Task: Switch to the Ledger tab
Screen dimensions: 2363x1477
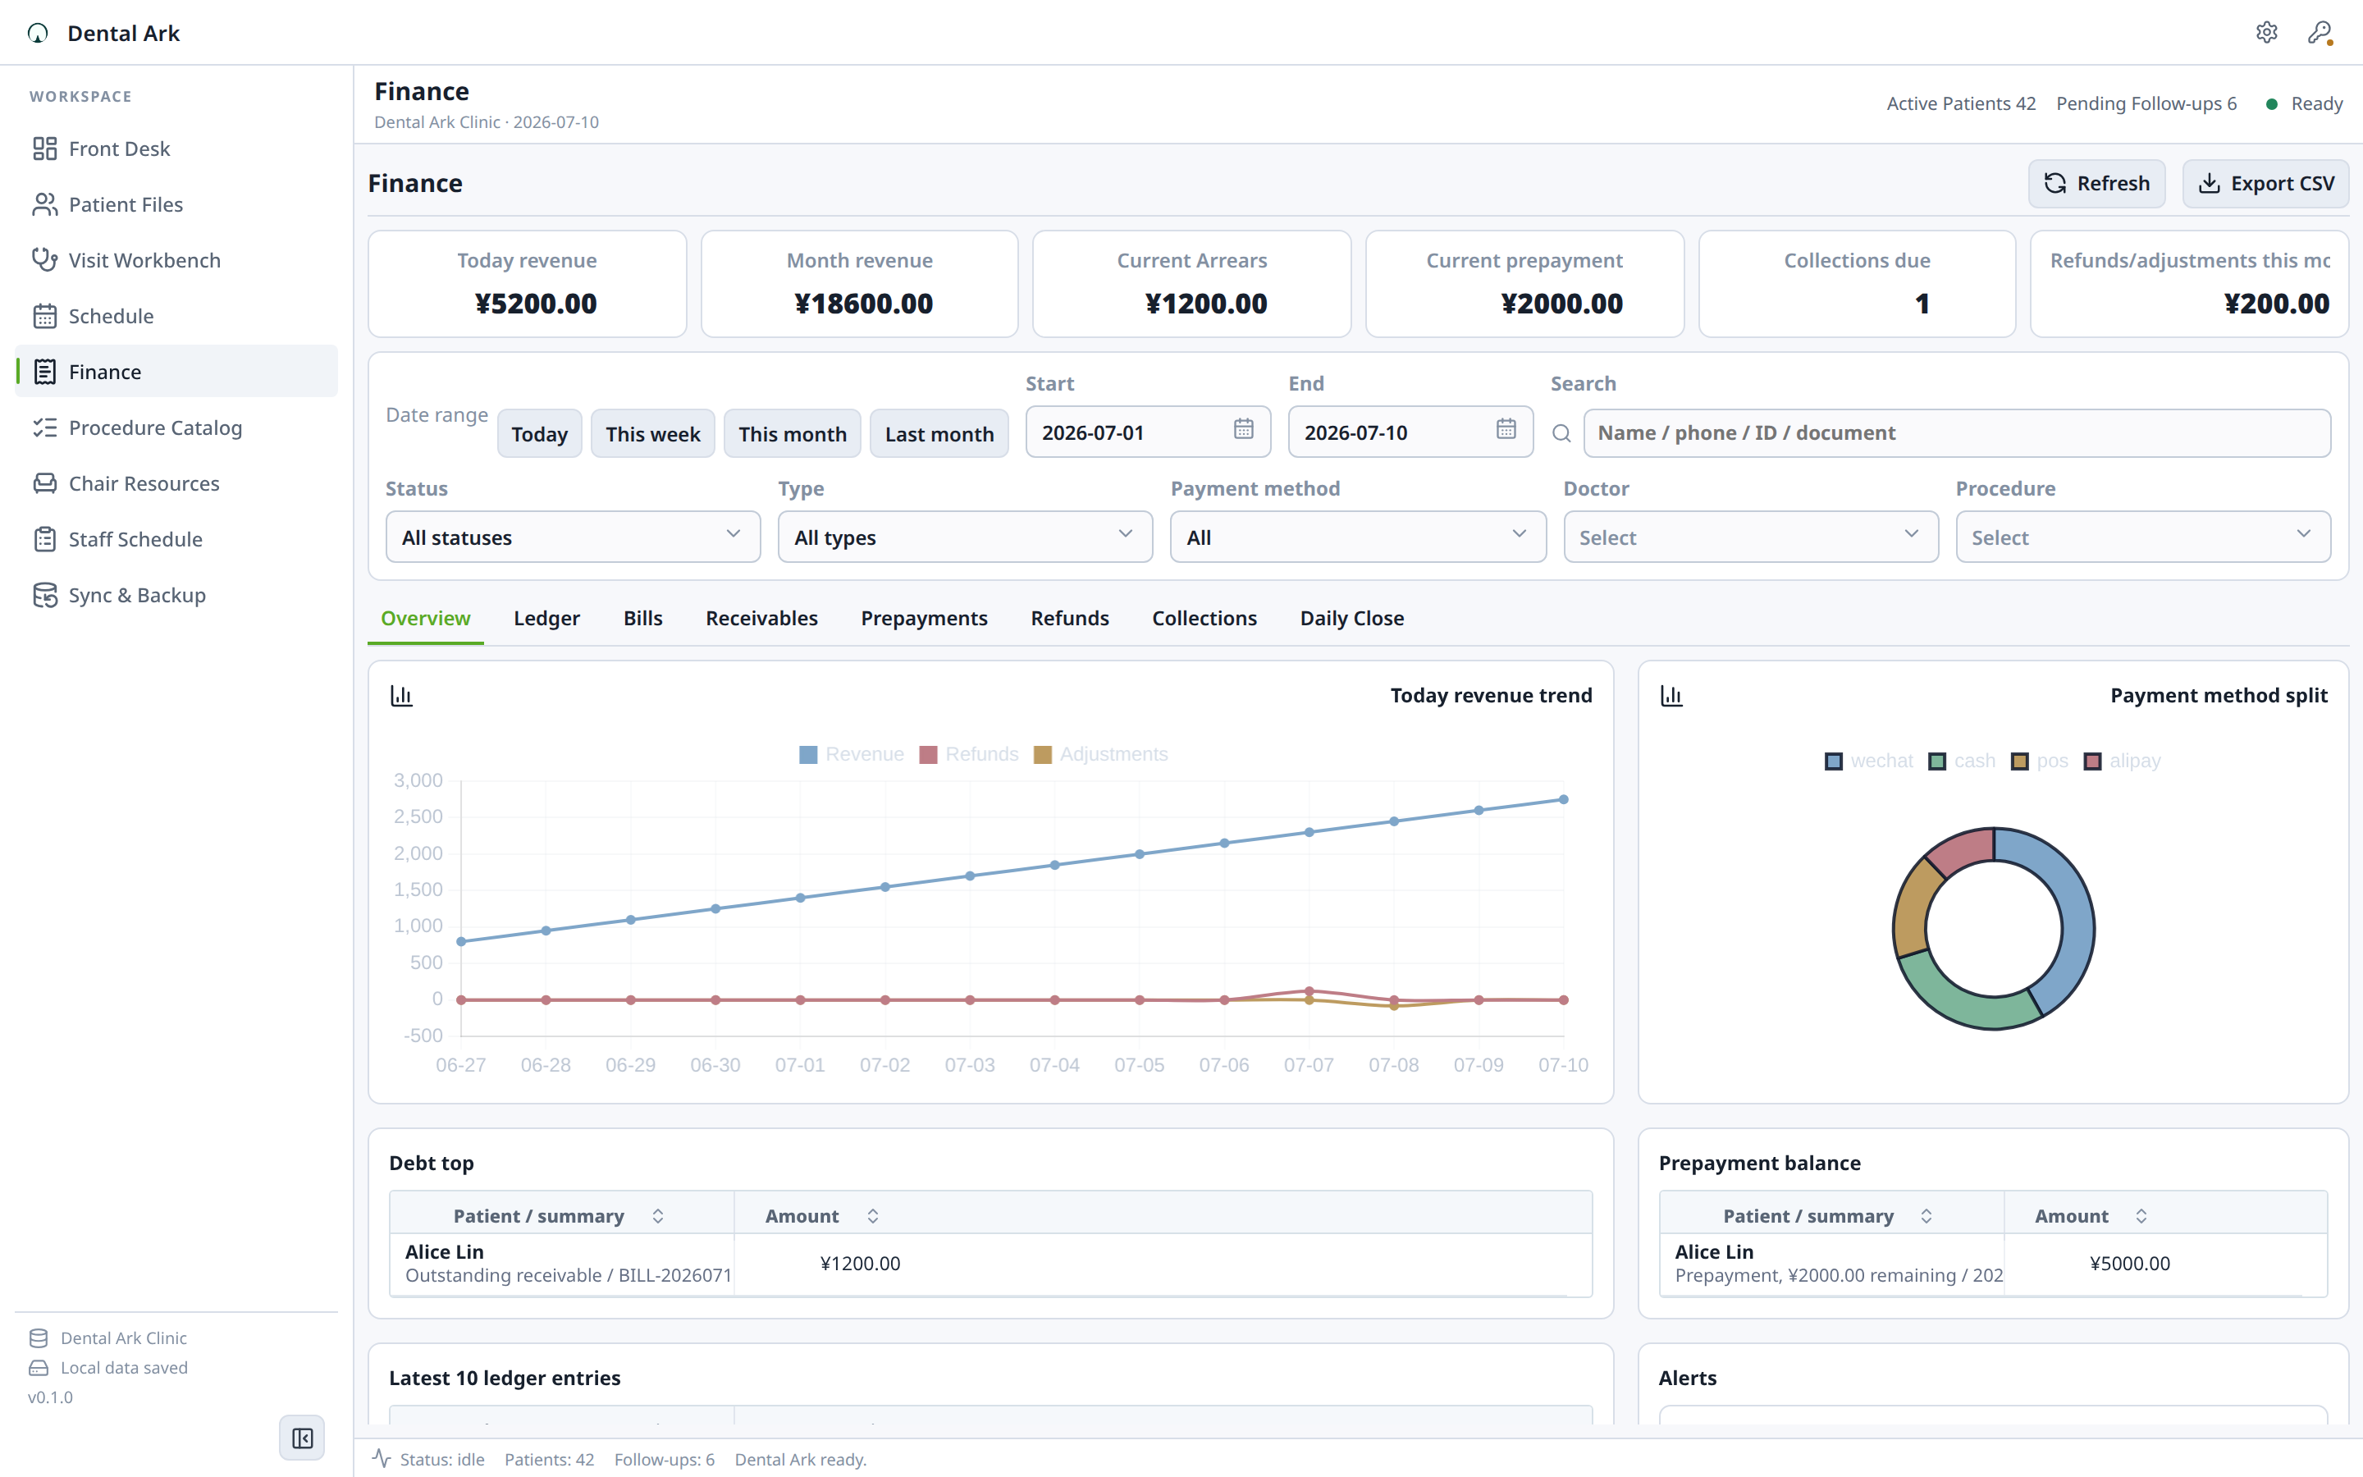Action: tap(546, 617)
